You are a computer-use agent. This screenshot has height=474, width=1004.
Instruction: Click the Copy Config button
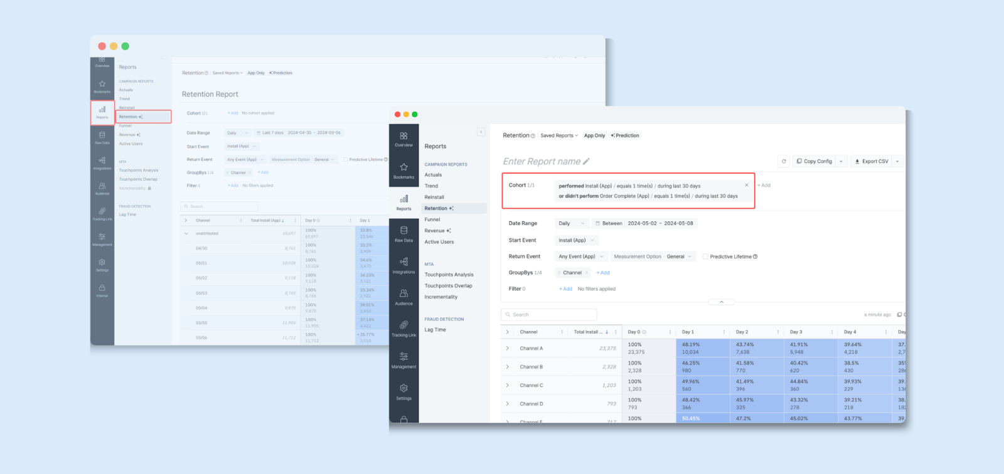tap(814, 161)
